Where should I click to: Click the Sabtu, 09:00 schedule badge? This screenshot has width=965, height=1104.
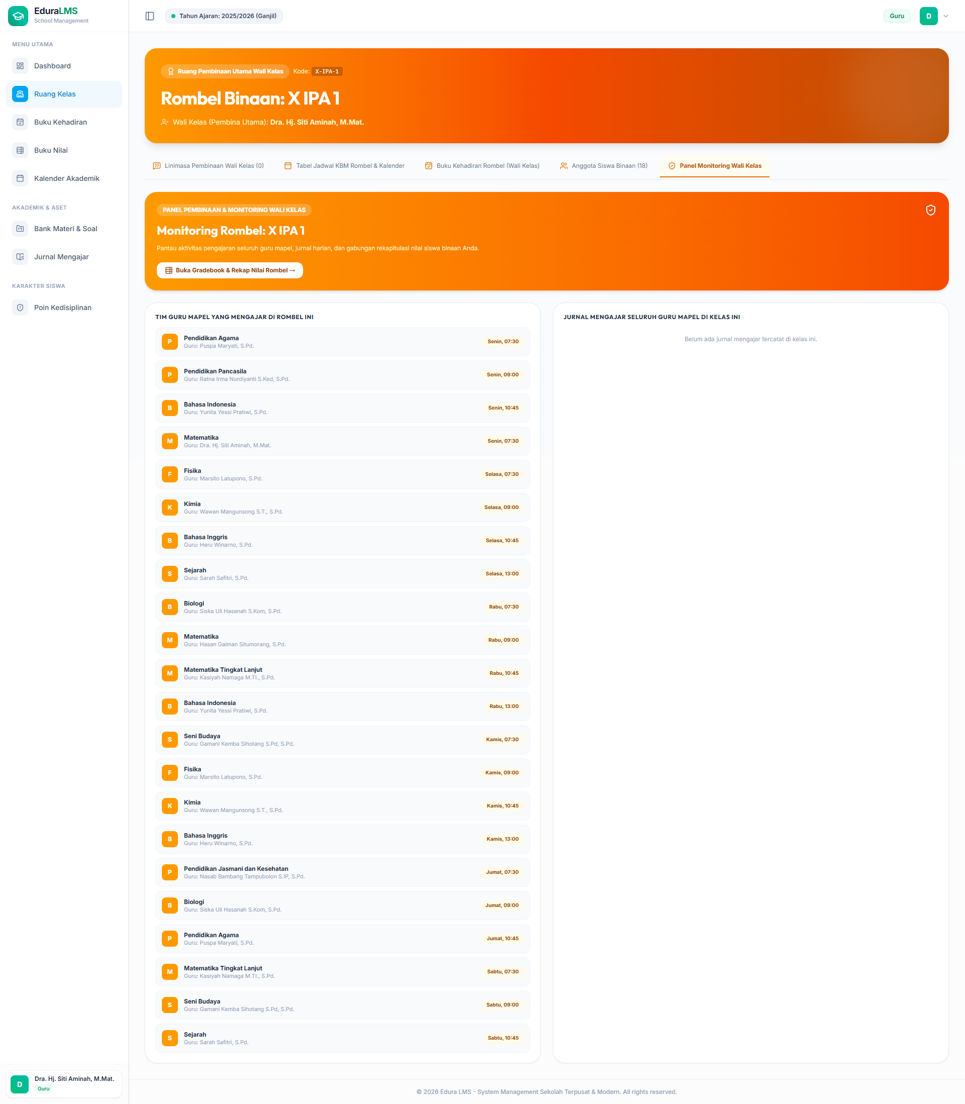502,1005
